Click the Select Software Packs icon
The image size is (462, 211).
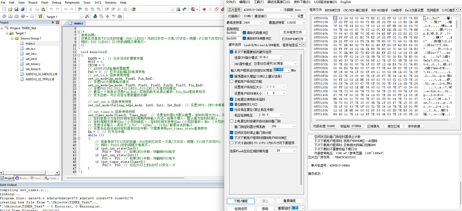tap(114, 16)
